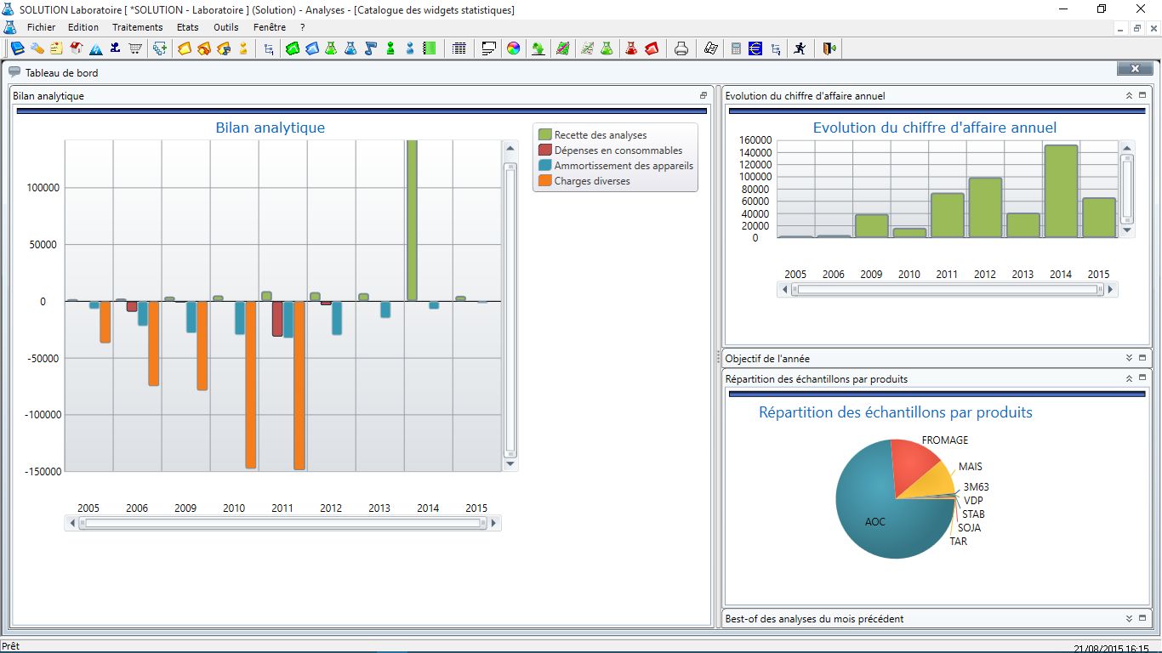Toggle Dépenses en consommables legend entry
Image resolution: width=1162 pixels, height=653 pixels.
[x=611, y=150]
